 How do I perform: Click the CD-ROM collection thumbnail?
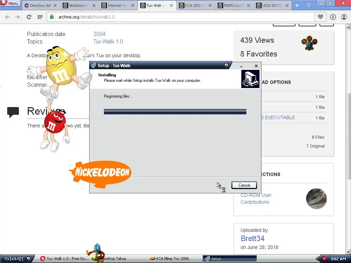point(316,199)
